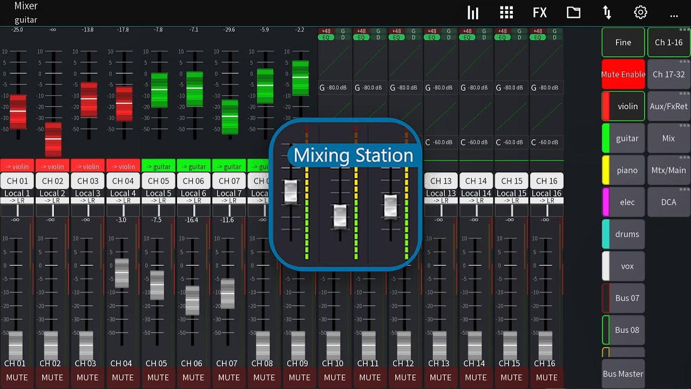Click the Mixer title at top left
The width and height of the screenshot is (691, 389).
(26, 6)
